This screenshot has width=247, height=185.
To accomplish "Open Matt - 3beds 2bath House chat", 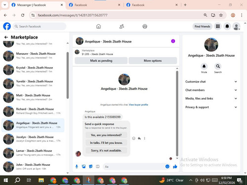I will pos(33,97).
